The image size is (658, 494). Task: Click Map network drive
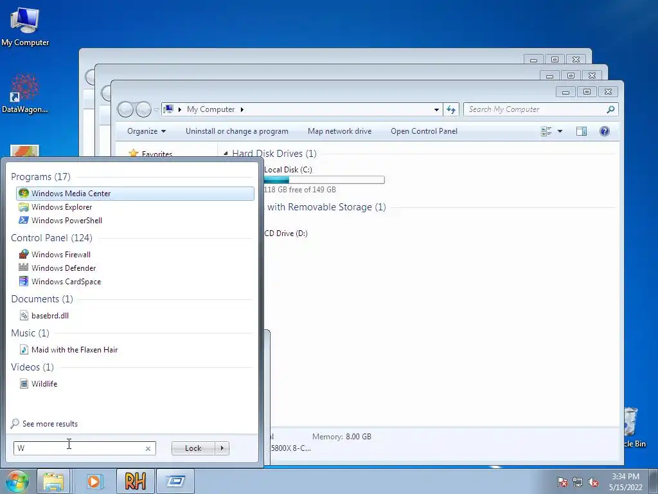coord(339,131)
